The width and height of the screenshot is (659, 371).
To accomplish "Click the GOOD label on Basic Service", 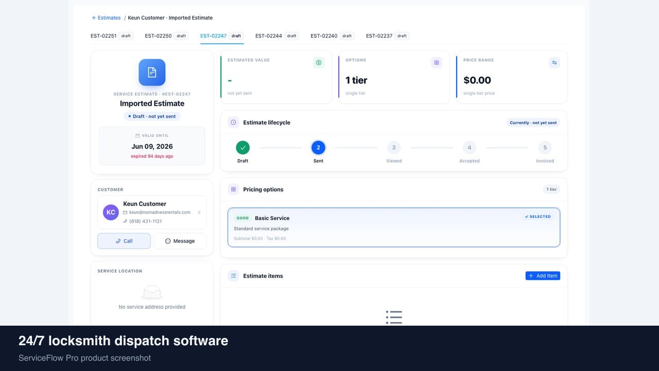I will tap(242, 218).
